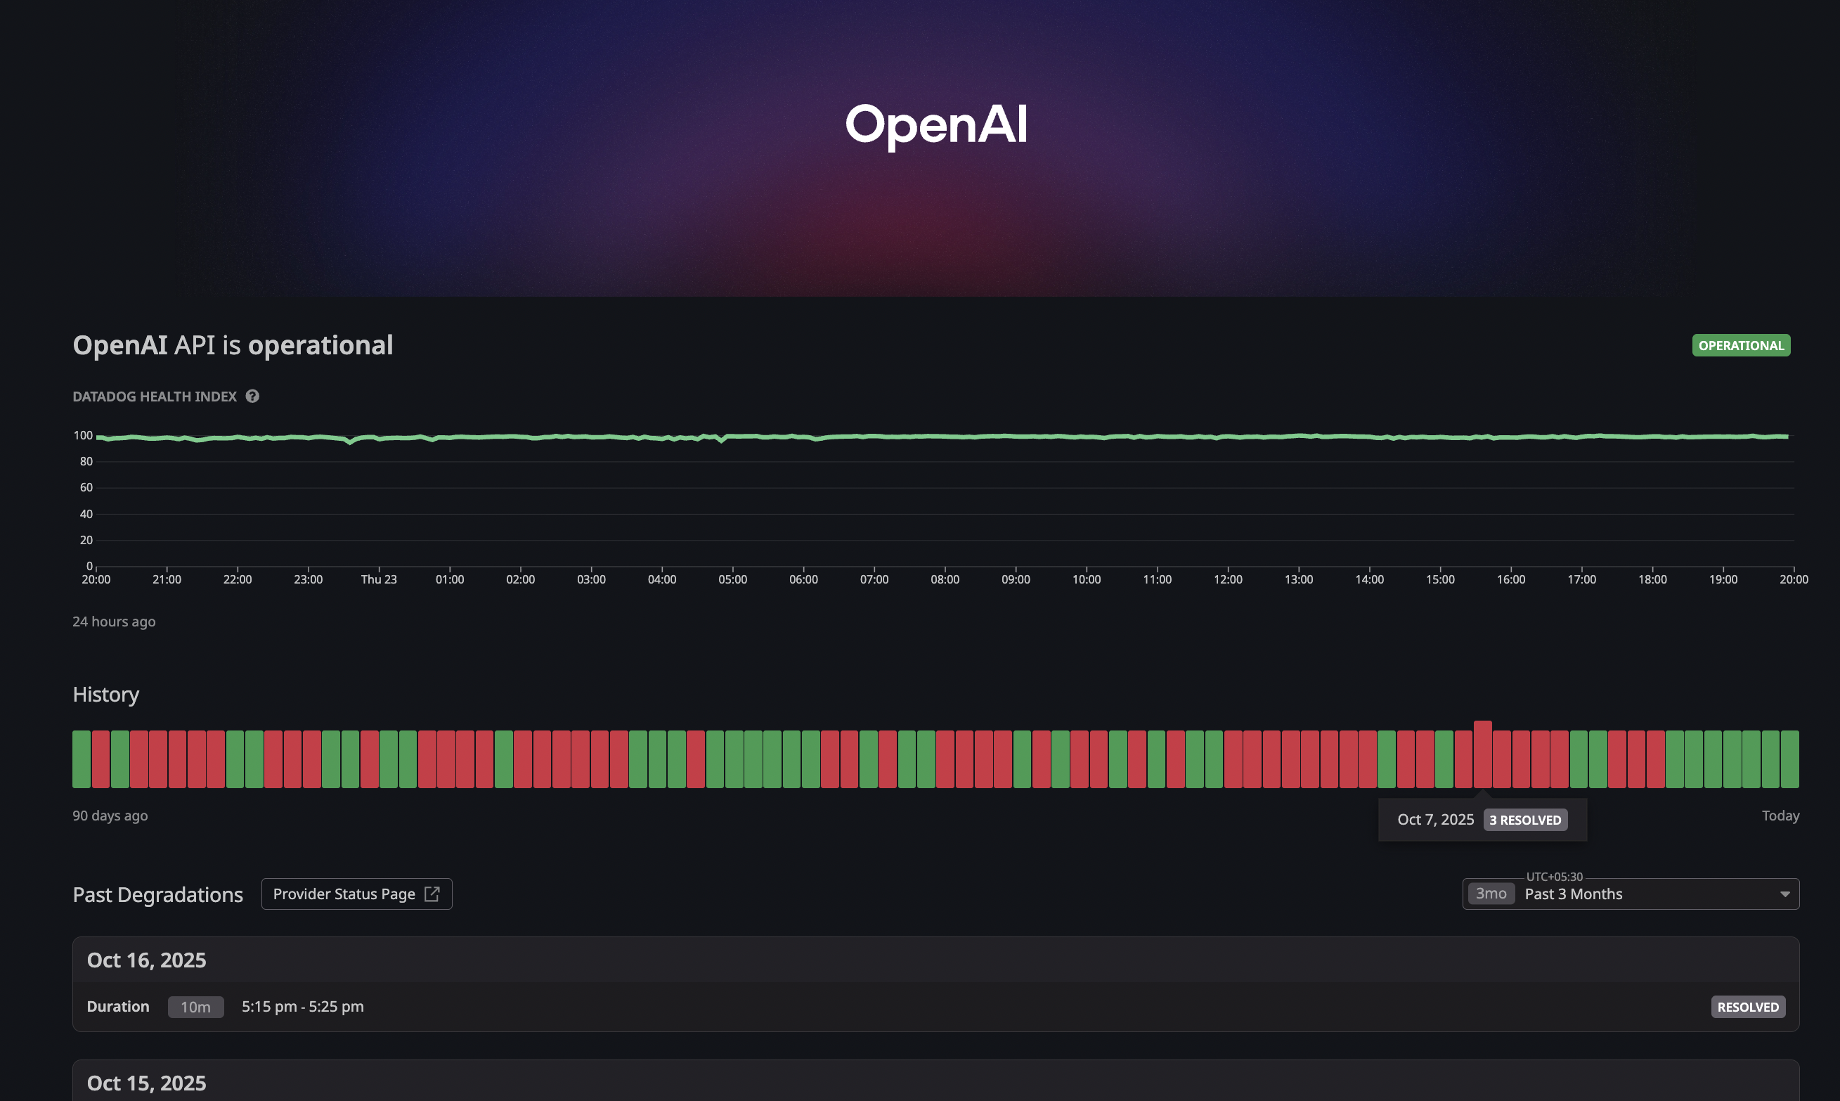Click the external link icon on Provider Status Page
The image size is (1840, 1101).
432,894
